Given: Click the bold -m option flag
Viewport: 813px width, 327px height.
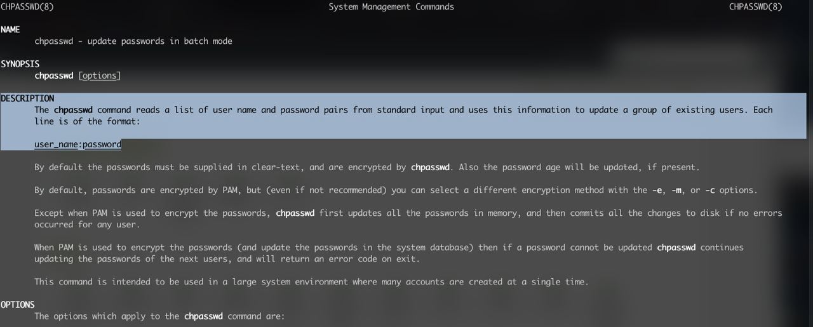Looking at the screenshot, I should [678, 190].
